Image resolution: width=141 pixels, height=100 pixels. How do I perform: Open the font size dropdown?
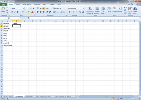coord(29,8)
